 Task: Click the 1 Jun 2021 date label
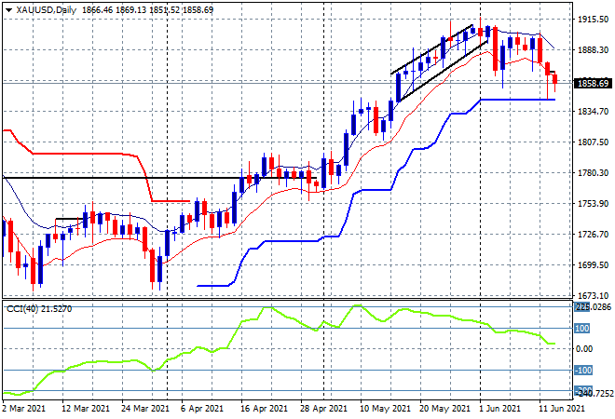click(x=499, y=409)
